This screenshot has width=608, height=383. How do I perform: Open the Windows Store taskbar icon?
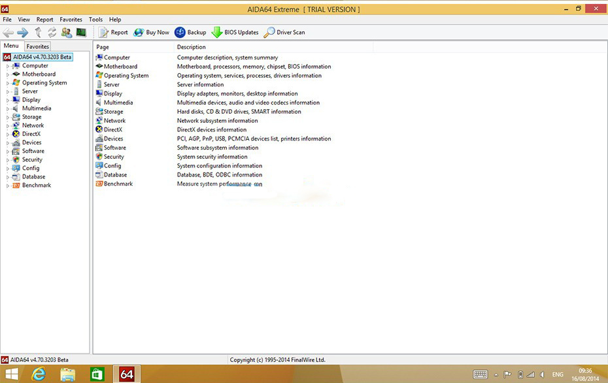(x=97, y=374)
